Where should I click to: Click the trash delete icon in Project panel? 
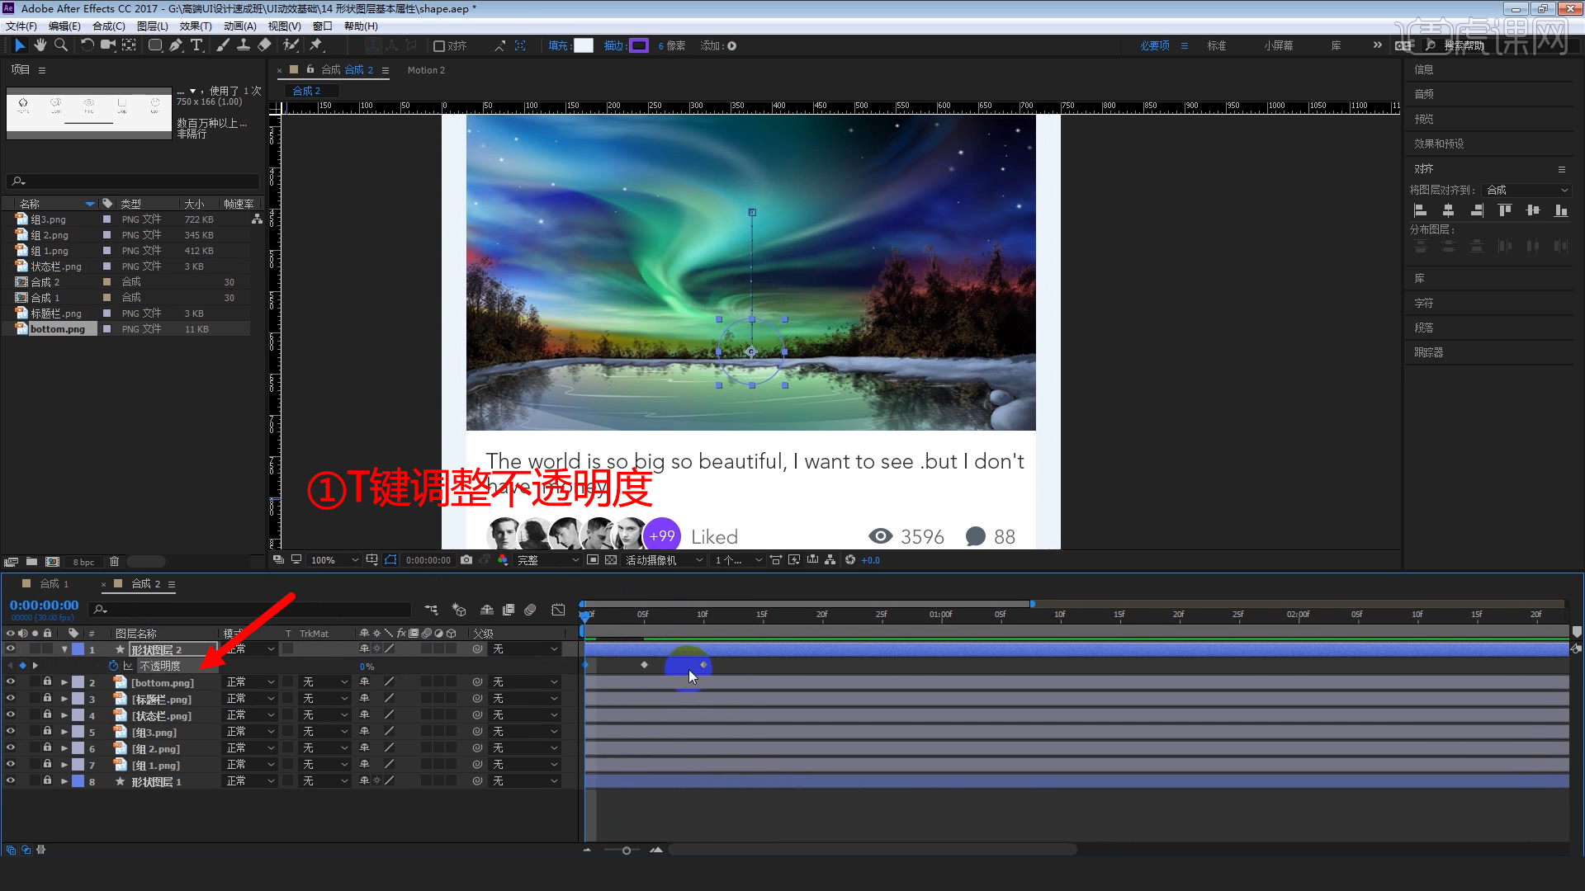115,562
